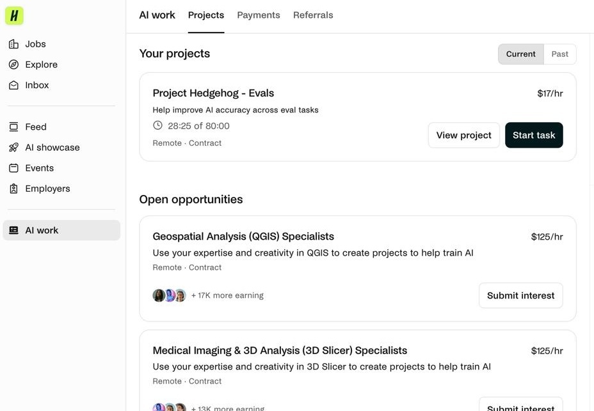This screenshot has width=594, height=411.
Task: Click '+ 17K more earning' text
Action: [x=227, y=295]
